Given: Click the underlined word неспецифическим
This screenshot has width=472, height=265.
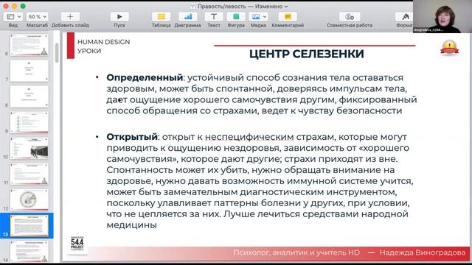Looking at the screenshot, I should (249, 137).
